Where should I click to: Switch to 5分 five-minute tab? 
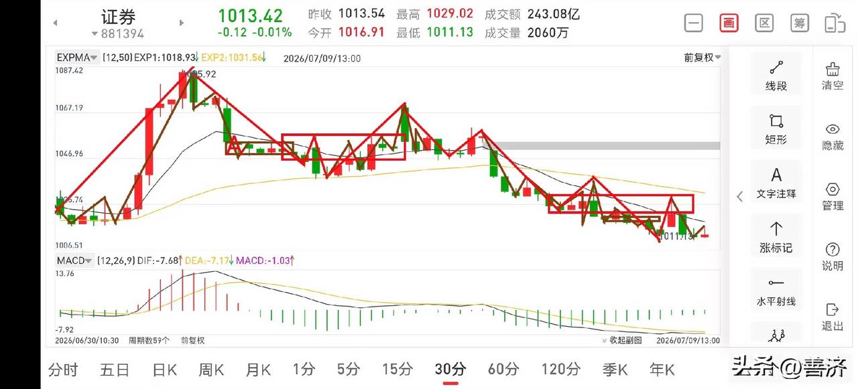[x=349, y=370]
